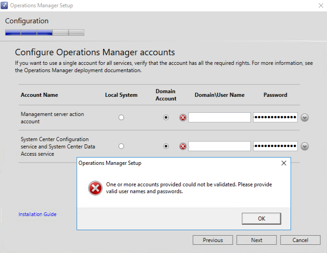Click the 'Domain Account' column header
Viewport: 327px width, 253px height.
click(166, 95)
